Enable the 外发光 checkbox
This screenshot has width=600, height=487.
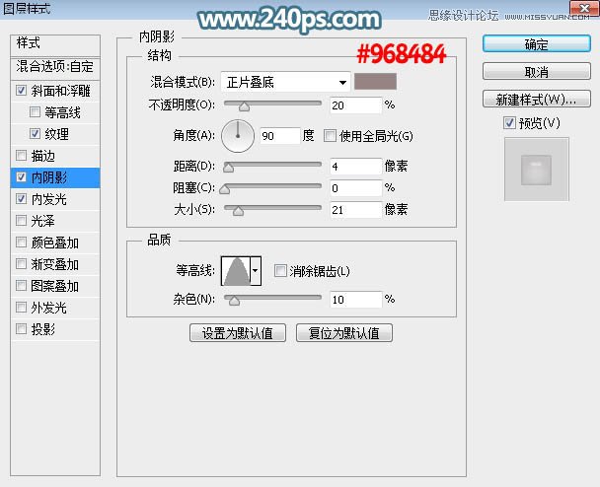point(21,307)
